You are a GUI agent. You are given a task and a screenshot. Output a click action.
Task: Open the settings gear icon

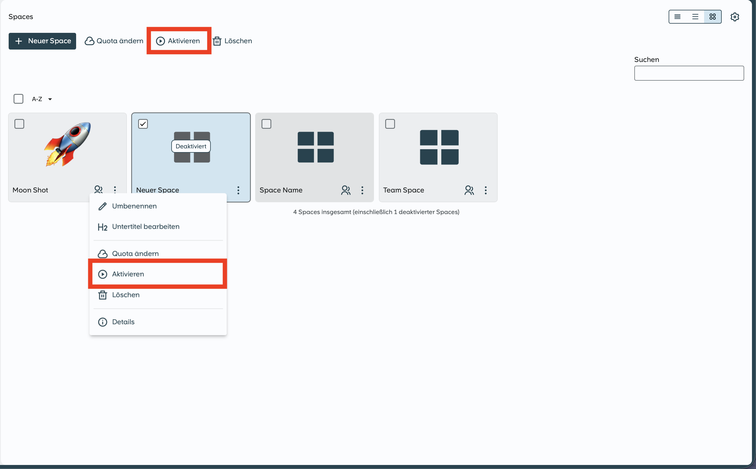735,17
